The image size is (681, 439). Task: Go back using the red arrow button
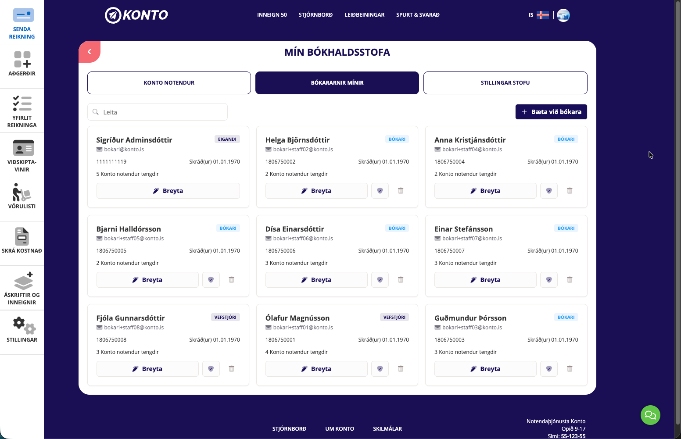(x=90, y=52)
